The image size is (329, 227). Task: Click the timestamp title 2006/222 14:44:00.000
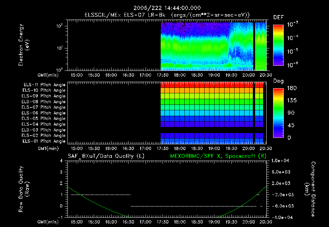coord(167,8)
